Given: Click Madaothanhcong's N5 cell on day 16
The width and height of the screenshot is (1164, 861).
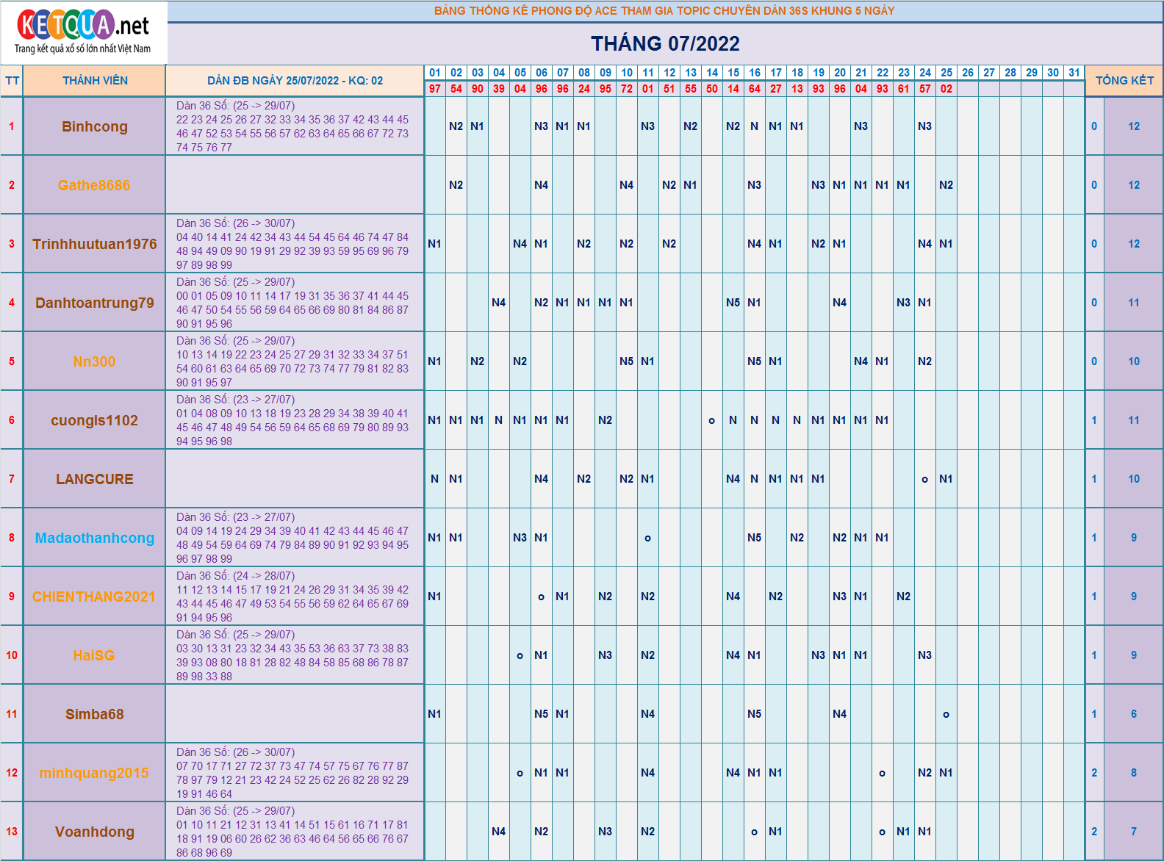Looking at the screenshot, I should [755, 538].
